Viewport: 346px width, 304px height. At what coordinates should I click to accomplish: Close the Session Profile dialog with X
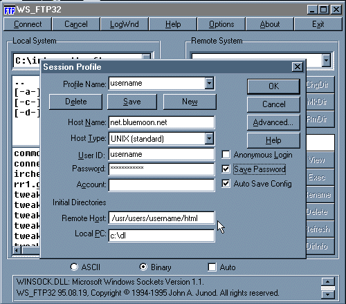click(298, 67)
